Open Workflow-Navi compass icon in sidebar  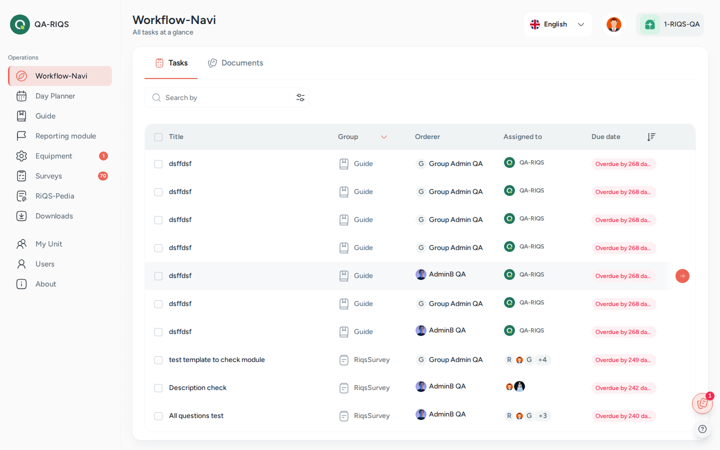coord(21,76)
